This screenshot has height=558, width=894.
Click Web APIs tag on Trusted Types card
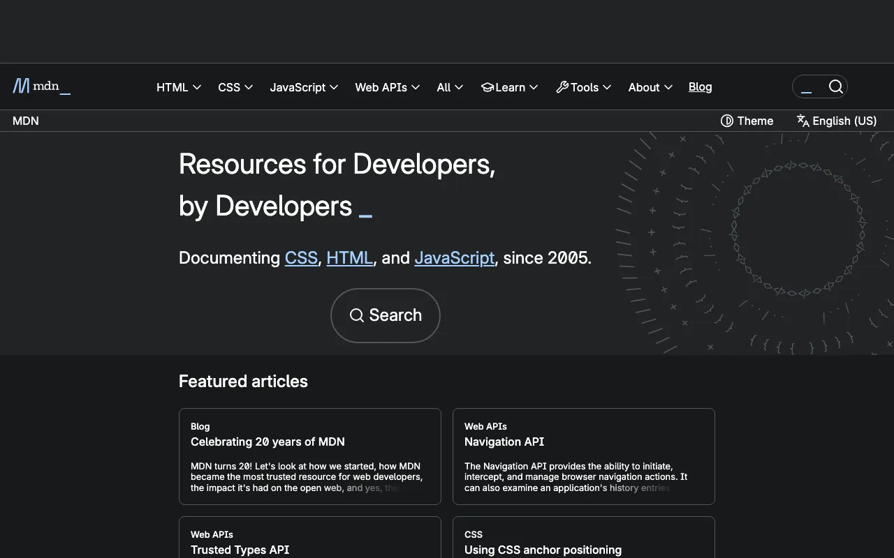(x=212, y=534)
